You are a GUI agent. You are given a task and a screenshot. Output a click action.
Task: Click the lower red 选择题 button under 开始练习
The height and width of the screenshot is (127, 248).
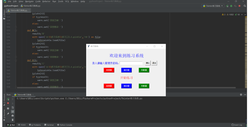(x=109, y=86)
